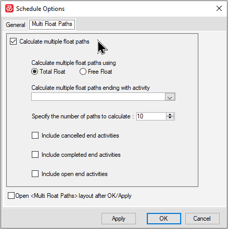Uncheck Calculate multiple float paths
The image size is (228, 229).
point(13,42)
